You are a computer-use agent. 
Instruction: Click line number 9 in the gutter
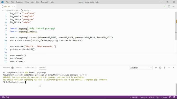pyautogui.click(x=6, y=37)
